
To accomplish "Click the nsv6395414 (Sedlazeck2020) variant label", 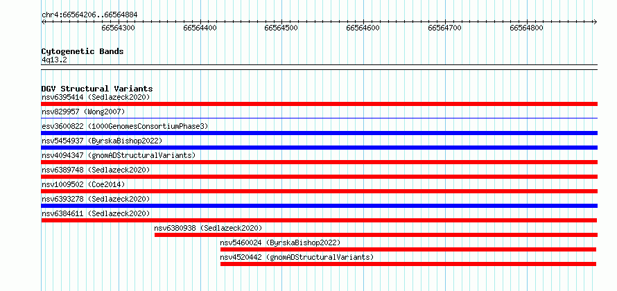I will 96,97.
